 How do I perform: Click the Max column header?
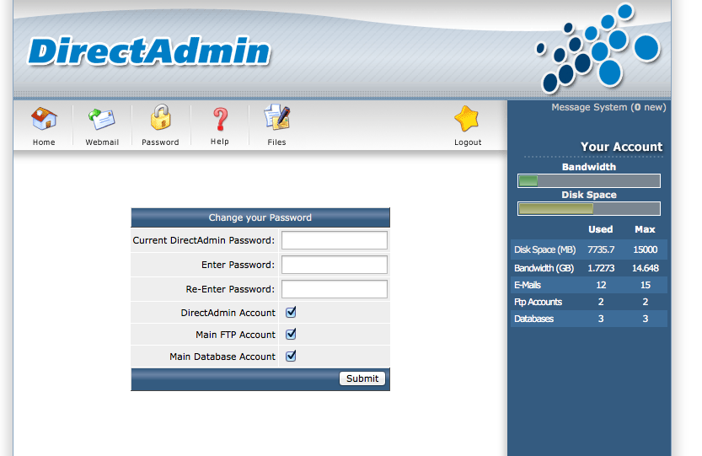pyautogui.click(x=645, y=229)
